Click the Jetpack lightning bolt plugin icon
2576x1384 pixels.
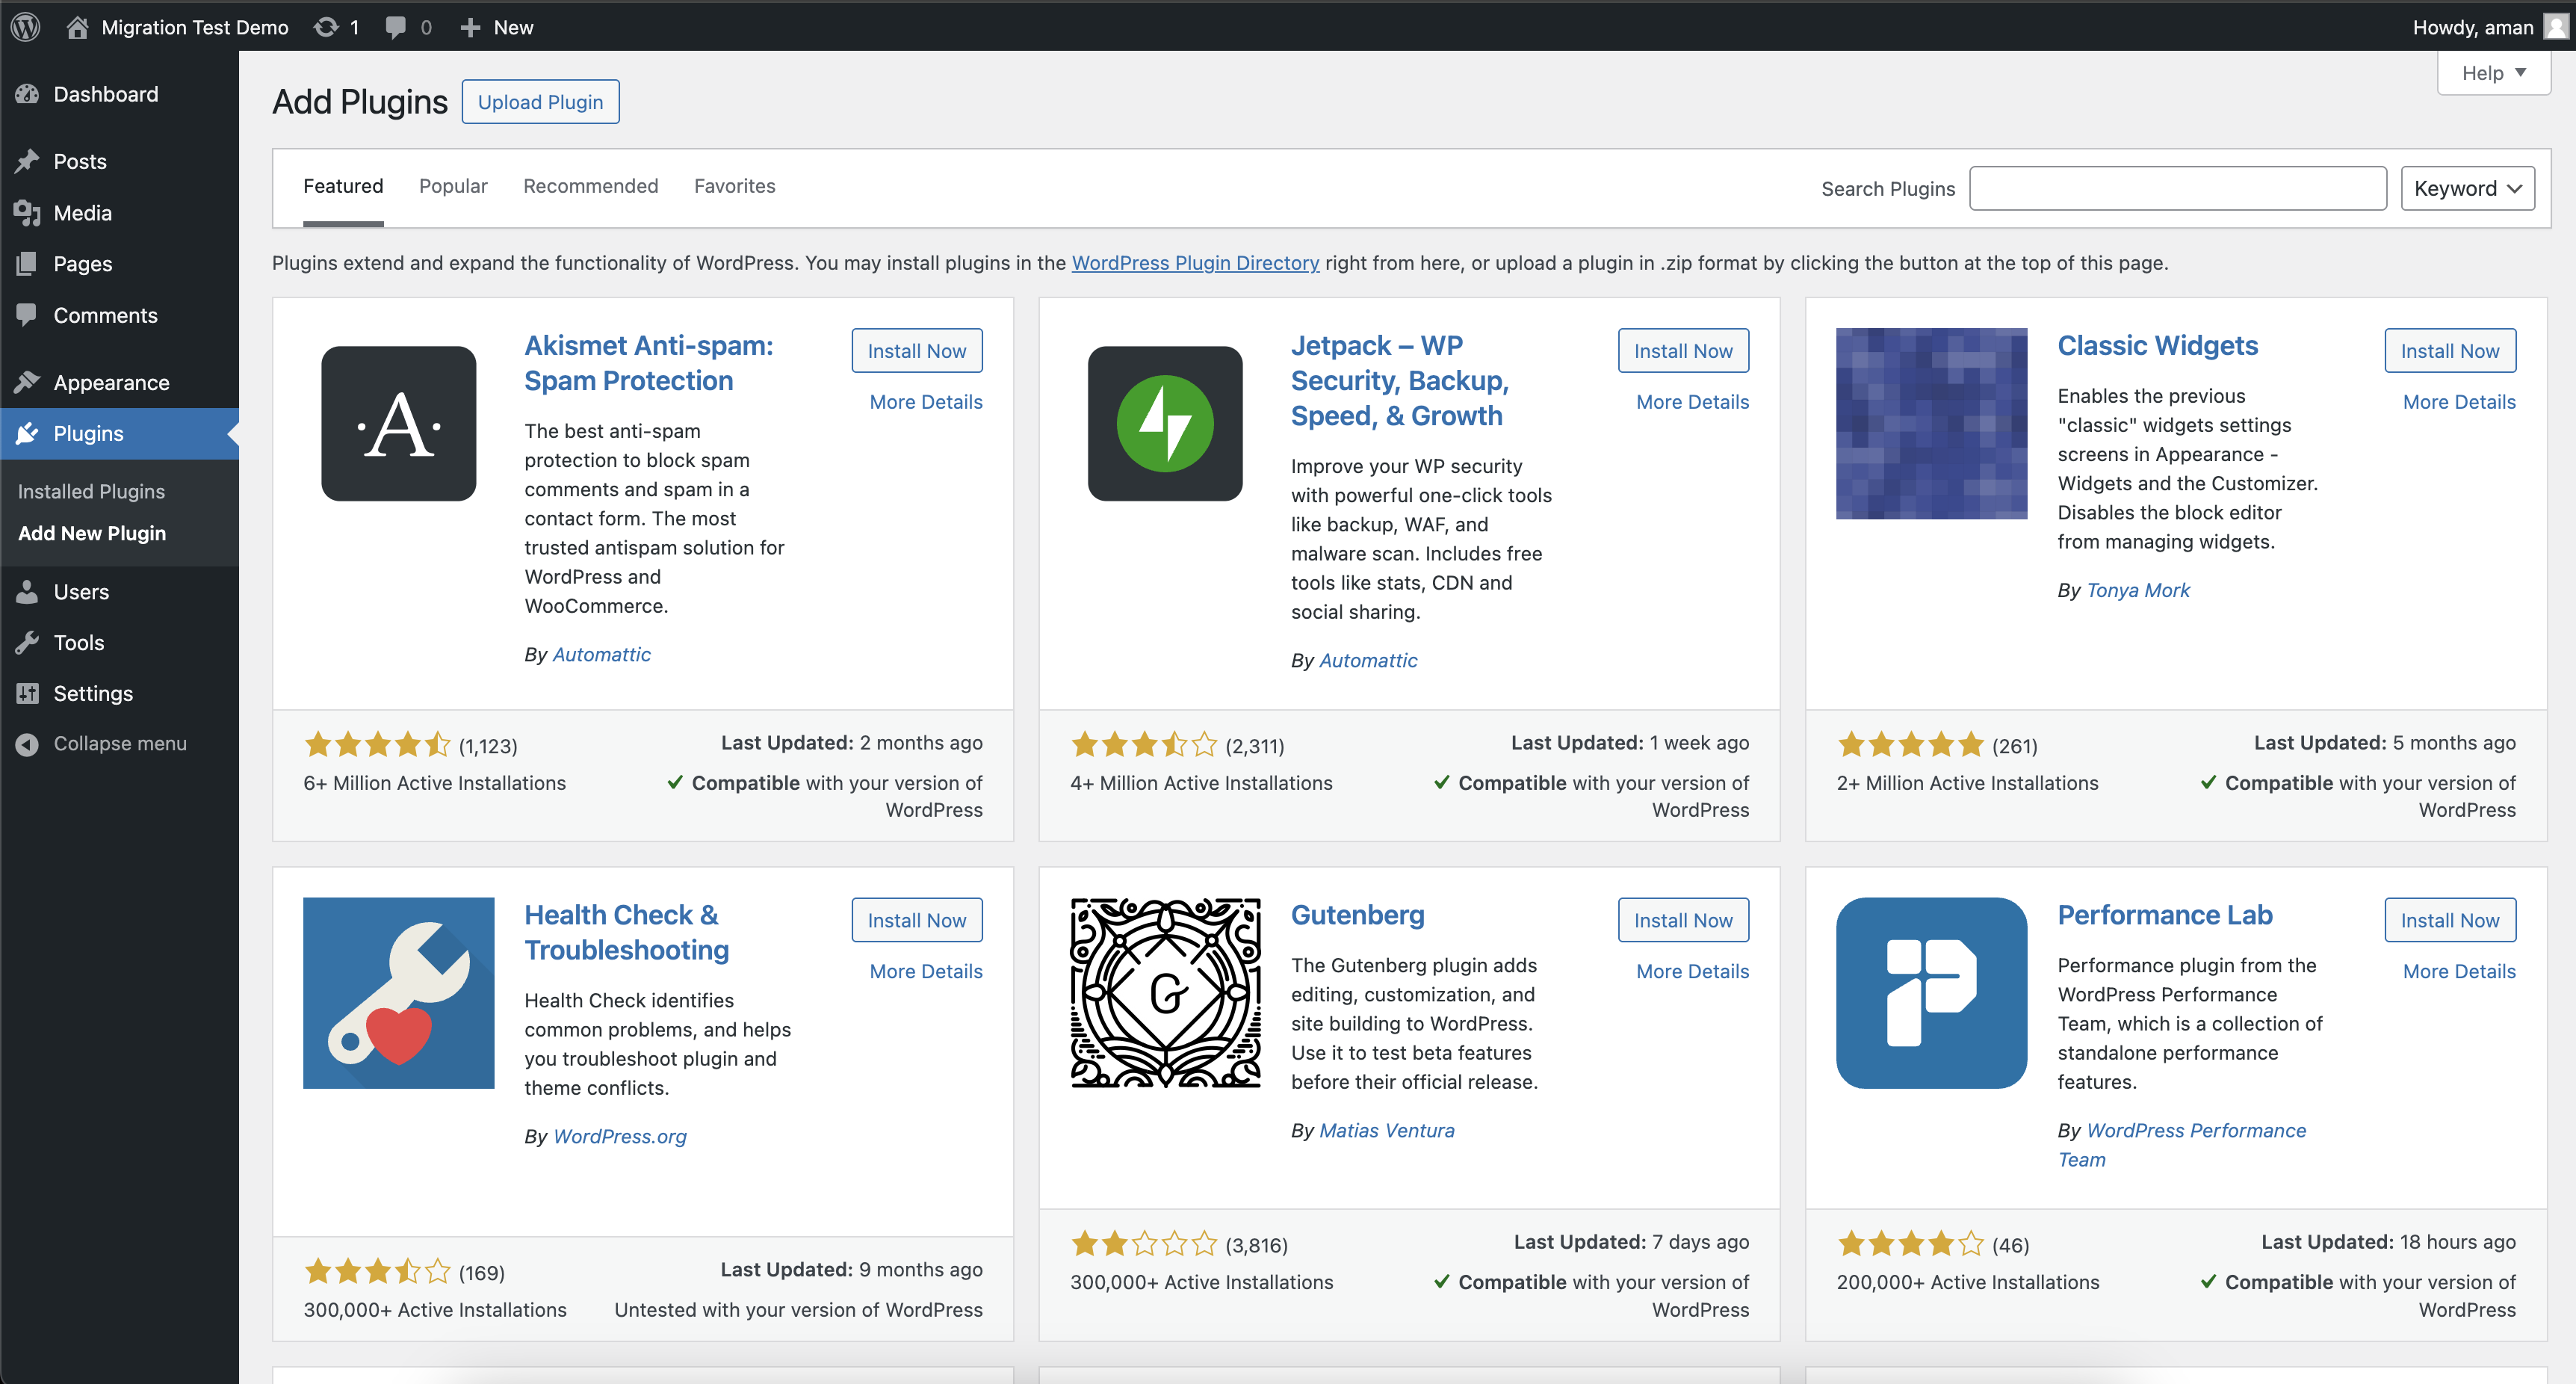point(1165,423)
